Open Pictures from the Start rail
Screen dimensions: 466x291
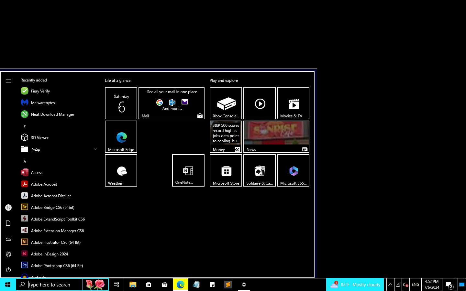click(x=8, y=239)
